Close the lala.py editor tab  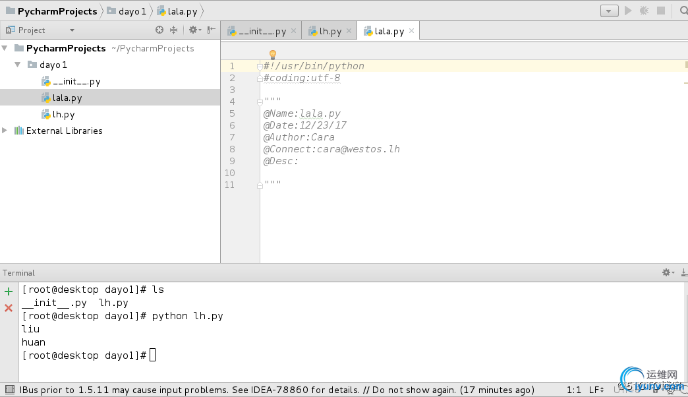pos(412,30)
